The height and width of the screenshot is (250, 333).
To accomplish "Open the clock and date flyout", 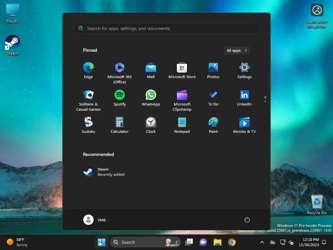I will 309,242.
